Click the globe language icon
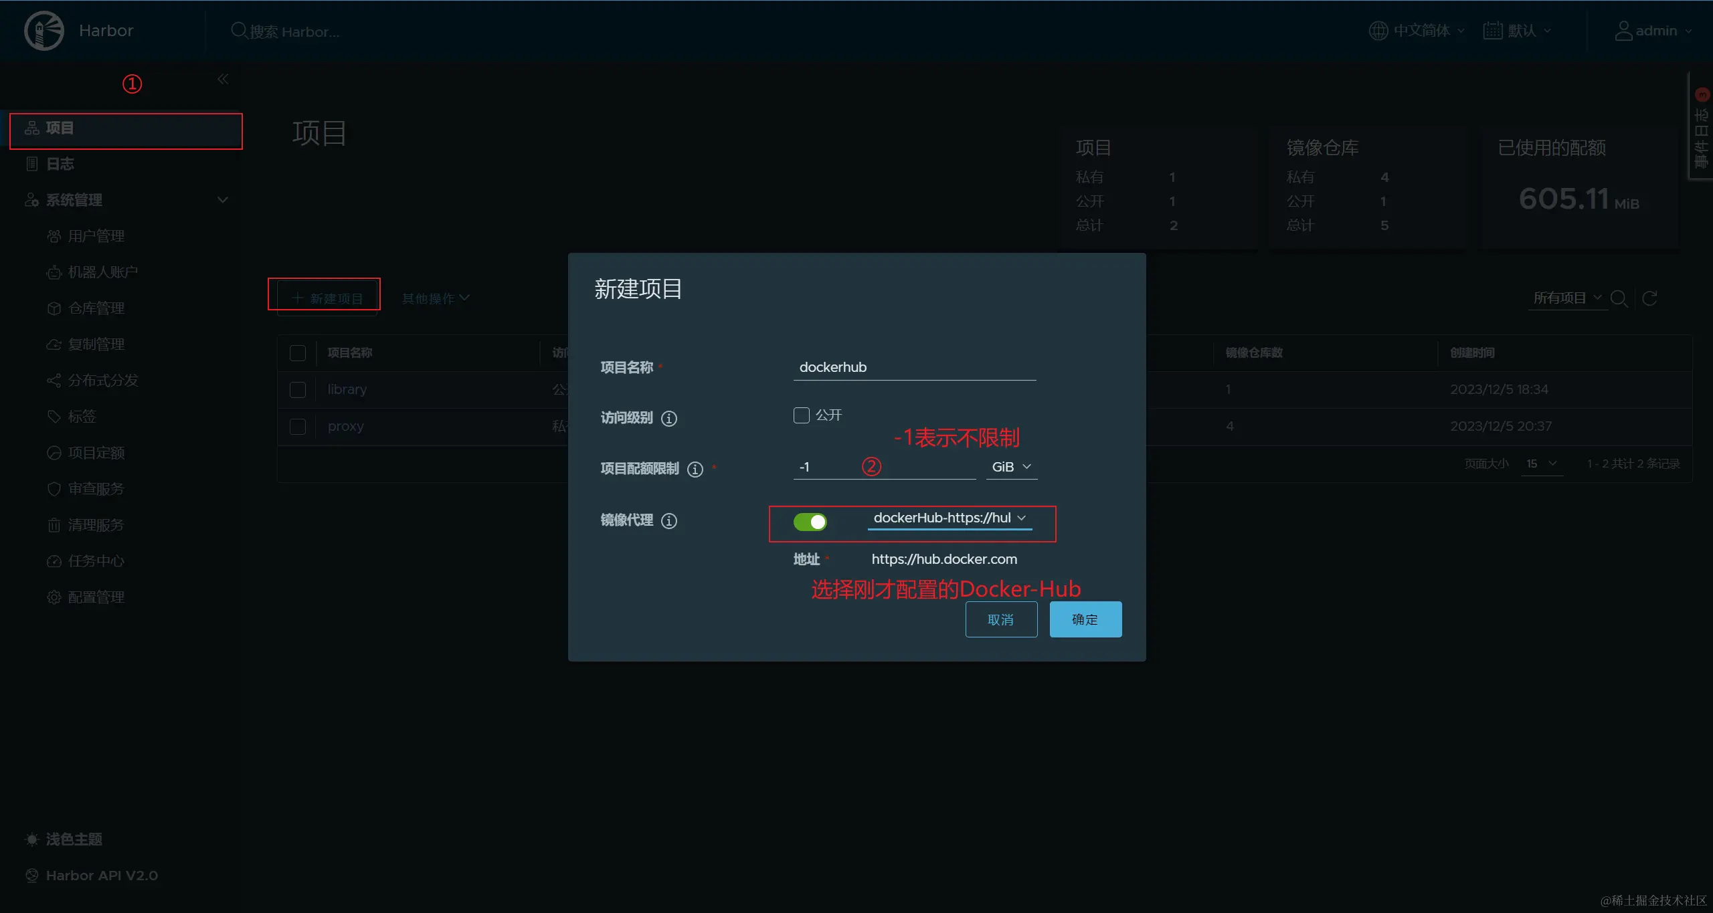 [1378, 31]
